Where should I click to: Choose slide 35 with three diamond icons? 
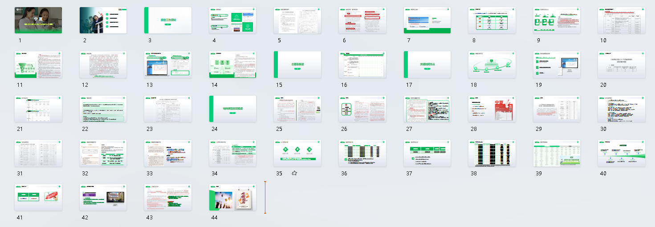[x=297, y=153]
